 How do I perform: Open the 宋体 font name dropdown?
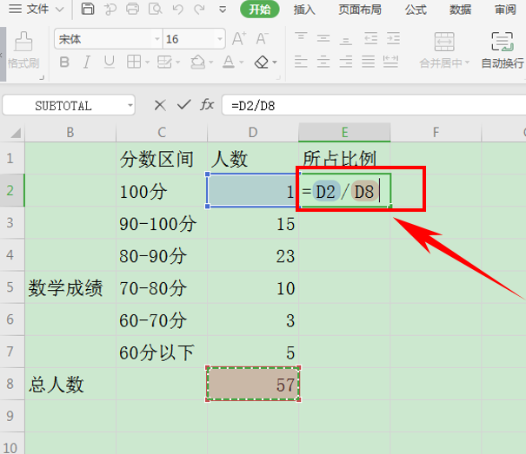[x=157, y=39]
